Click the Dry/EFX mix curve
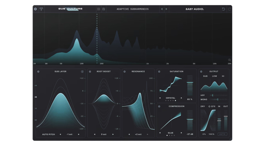 208,120
